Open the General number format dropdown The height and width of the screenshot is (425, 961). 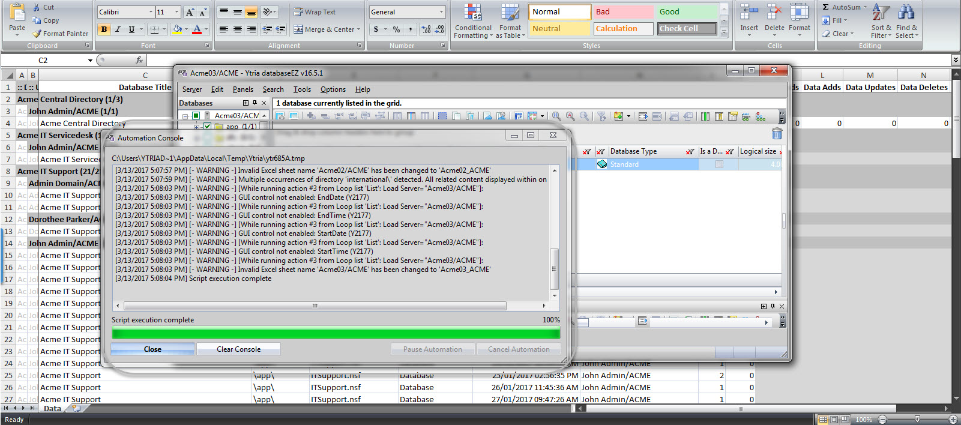441,12
